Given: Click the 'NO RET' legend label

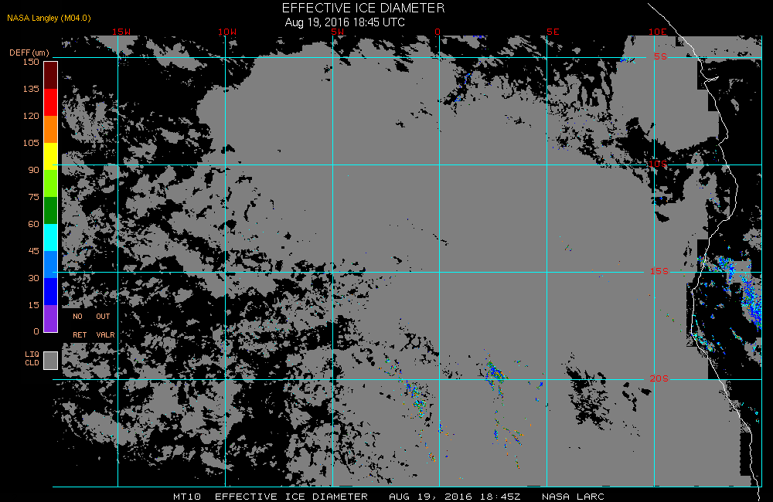Looking at the screenshot, I should (x=80, y=325).
